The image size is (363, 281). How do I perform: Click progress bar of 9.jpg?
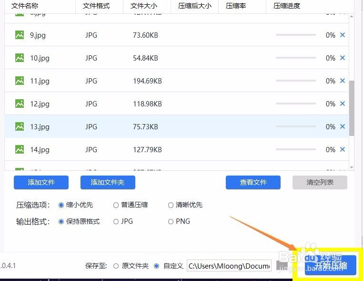[x=296, y=35]
